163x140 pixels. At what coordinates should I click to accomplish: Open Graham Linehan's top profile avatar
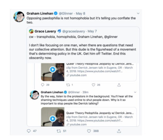19,17
